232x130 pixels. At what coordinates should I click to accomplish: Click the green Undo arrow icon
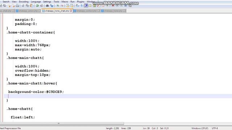pos(37,6)
